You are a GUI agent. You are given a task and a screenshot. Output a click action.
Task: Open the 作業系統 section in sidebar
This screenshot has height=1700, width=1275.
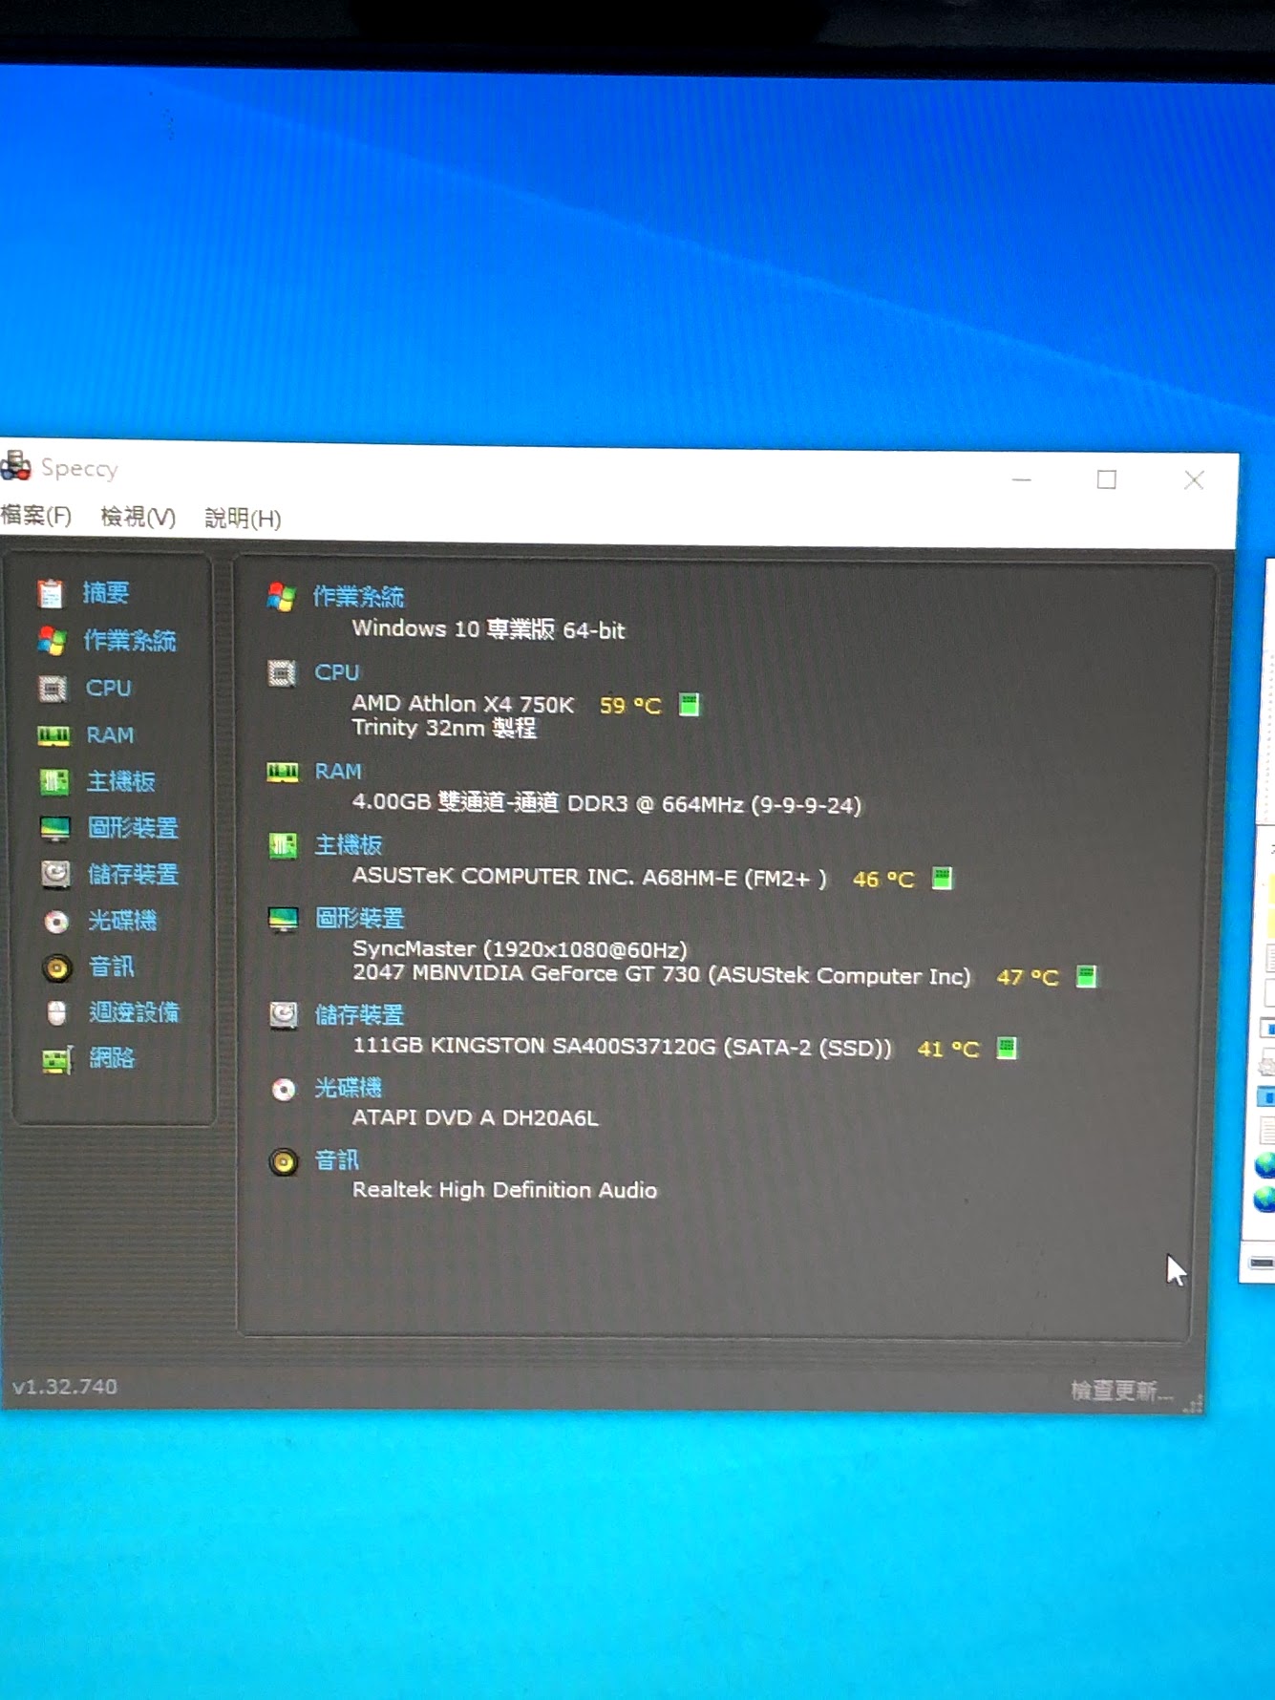(x=130, y=640)
